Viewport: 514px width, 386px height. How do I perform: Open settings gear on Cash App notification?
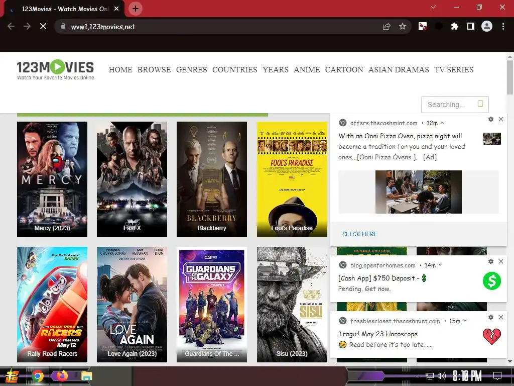491,261
